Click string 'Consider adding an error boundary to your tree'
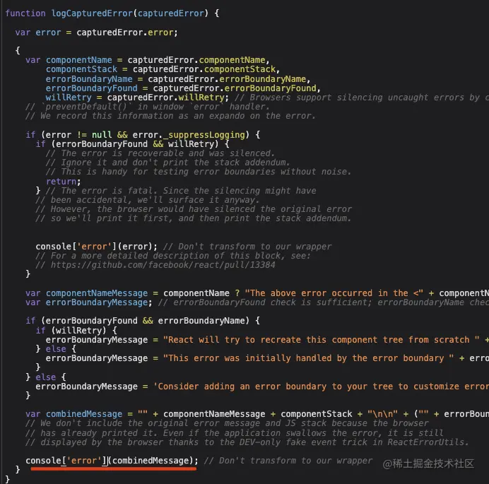This screenshot has height=484, width=489. click(x=321, y=386)
